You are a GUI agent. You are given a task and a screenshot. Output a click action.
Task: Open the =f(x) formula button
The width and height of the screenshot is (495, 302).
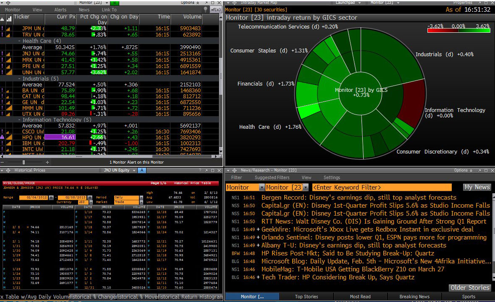point(216,10)
